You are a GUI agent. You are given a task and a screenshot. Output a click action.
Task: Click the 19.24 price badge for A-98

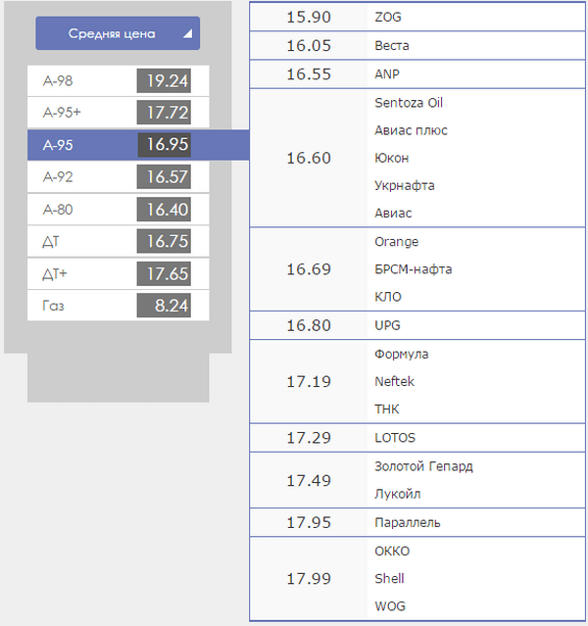click(163, 81)
